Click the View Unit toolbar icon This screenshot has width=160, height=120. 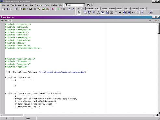pos(3,9)
